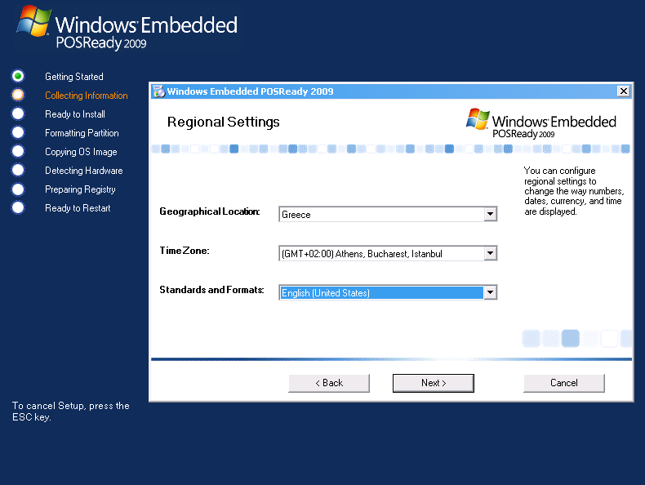The image size is (645, 485).
Task: Click the Preparing Registry step indicator
Action: coord(18,189)
